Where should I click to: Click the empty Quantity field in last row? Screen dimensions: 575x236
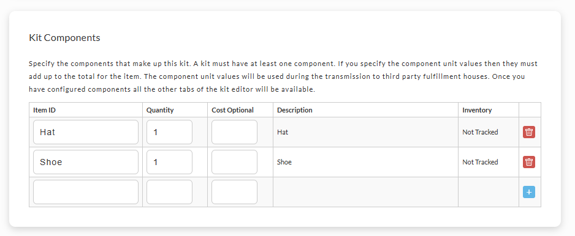click(x=169, y=192)
